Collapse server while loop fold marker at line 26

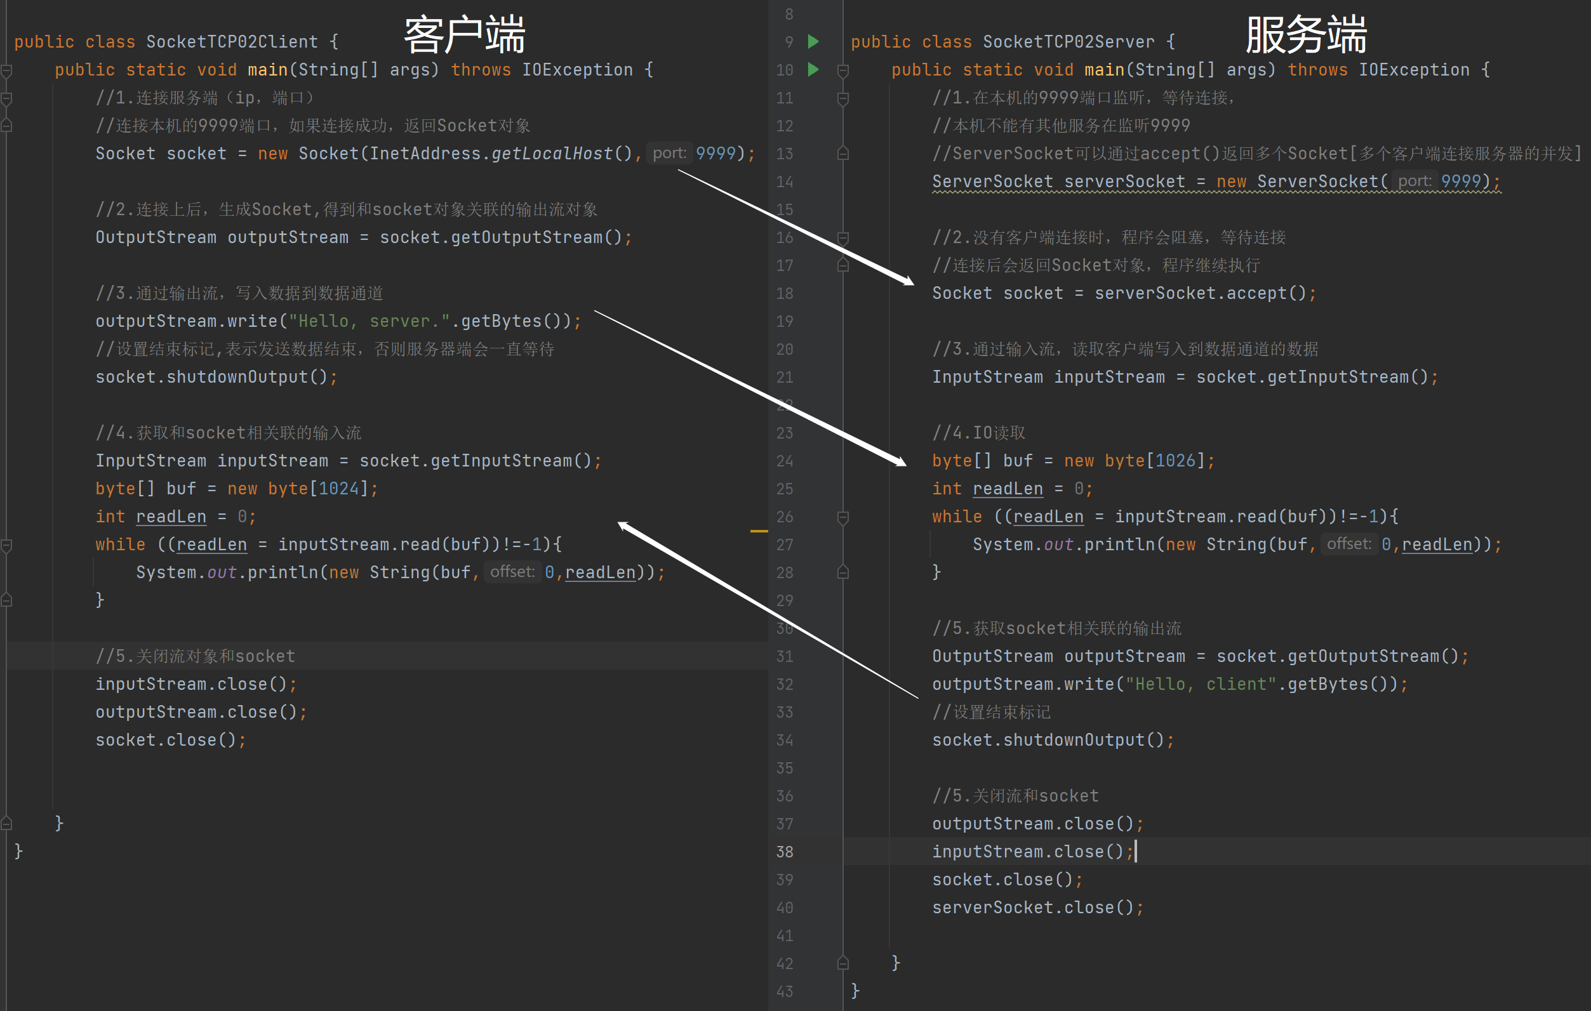[843, 517]
